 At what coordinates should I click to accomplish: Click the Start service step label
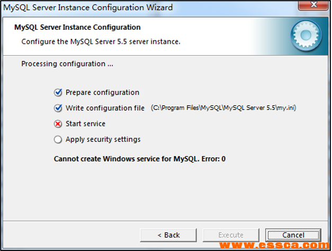coord(85,124)
